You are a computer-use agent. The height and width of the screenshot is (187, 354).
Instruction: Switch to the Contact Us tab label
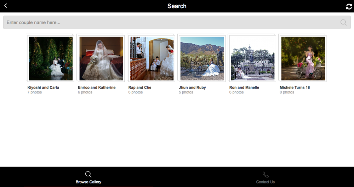pyautogui.click(x=265, y=182)
